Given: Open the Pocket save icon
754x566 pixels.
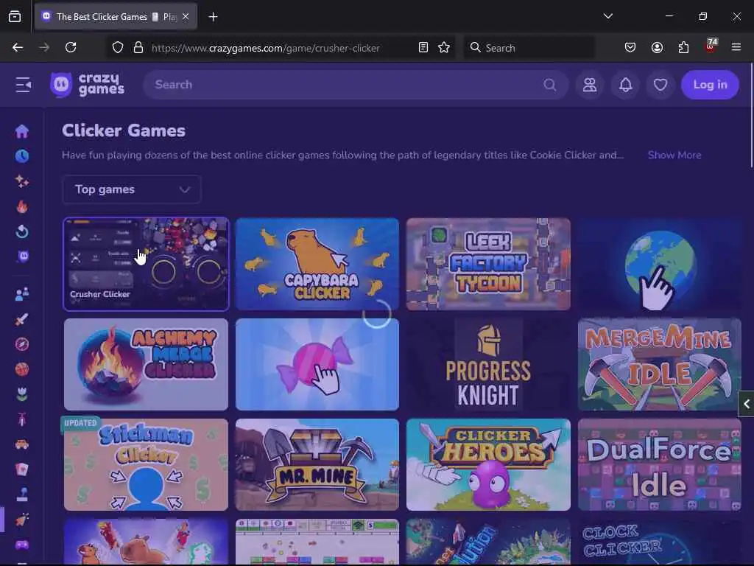Looking at the screenshot, I should pos(630,47).
